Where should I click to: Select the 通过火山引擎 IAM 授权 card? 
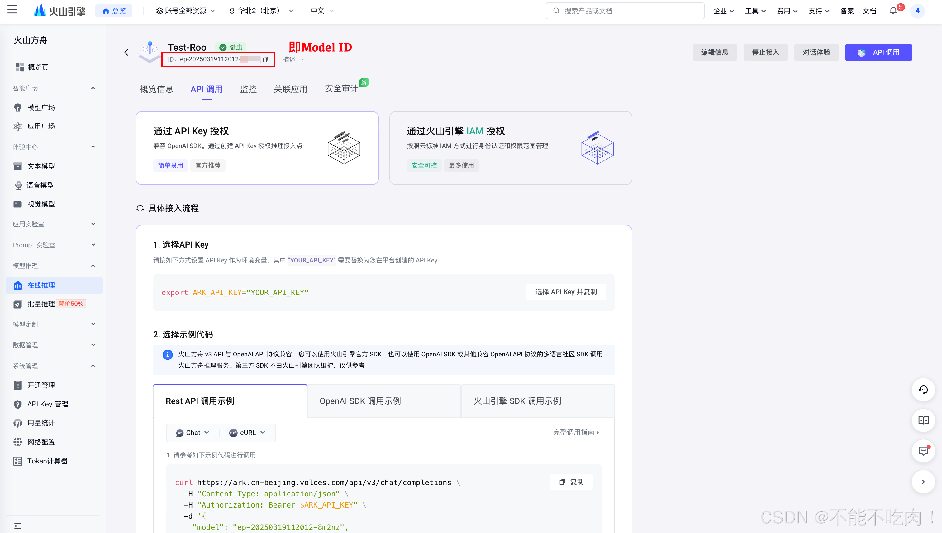pyautogui.click(x=511, y=148)
